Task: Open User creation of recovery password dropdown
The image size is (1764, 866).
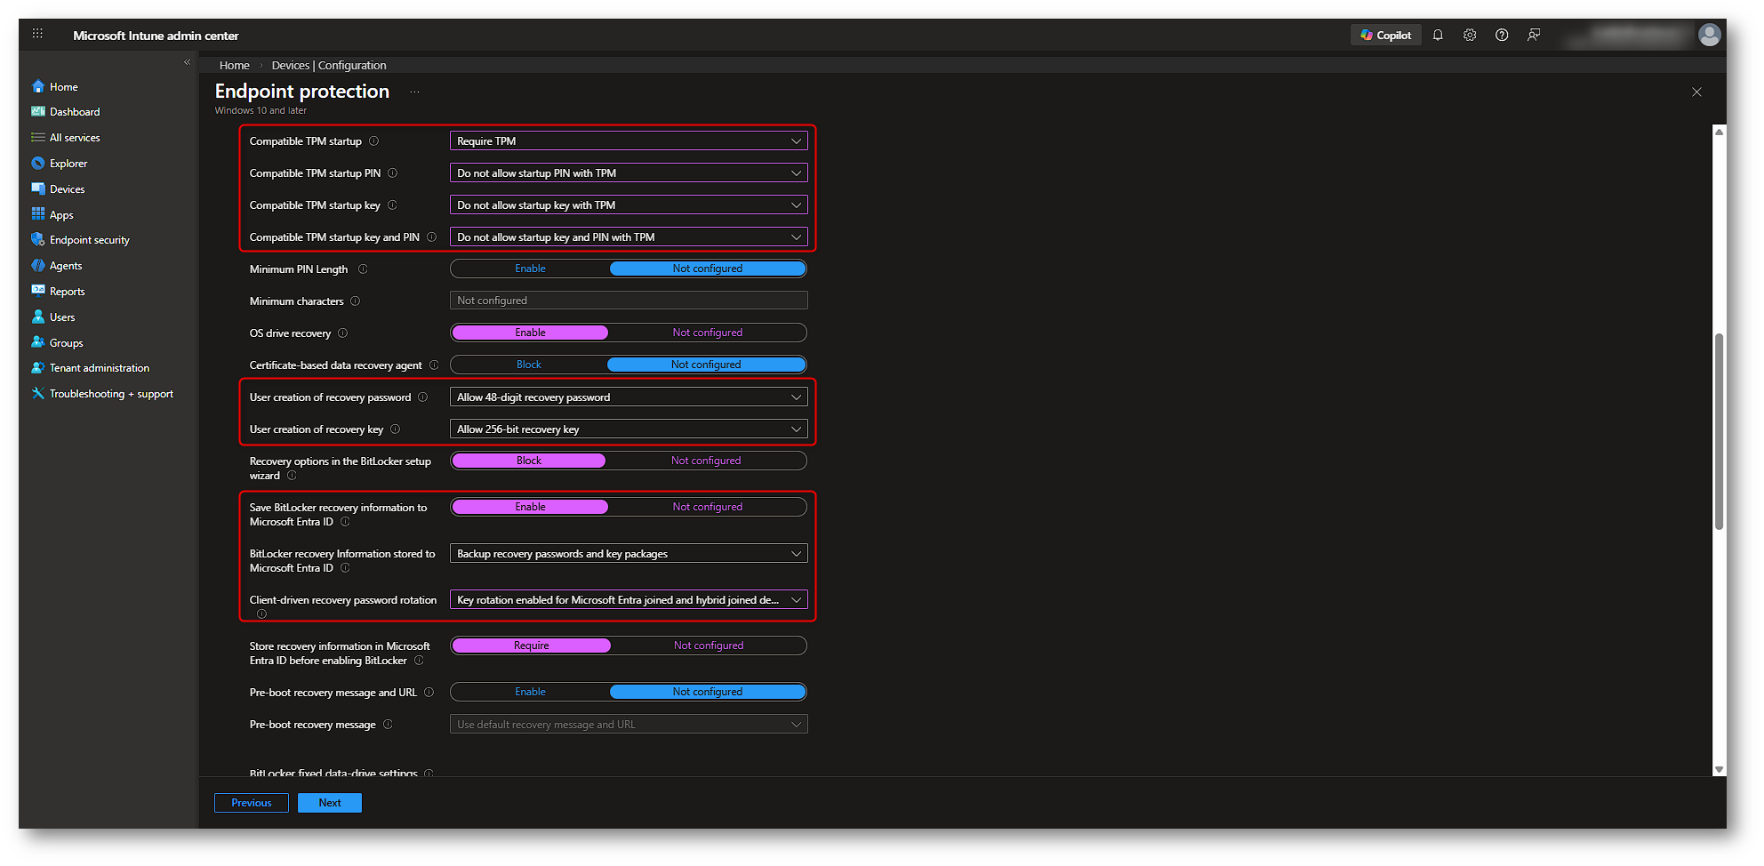Action: coord(629,397)
